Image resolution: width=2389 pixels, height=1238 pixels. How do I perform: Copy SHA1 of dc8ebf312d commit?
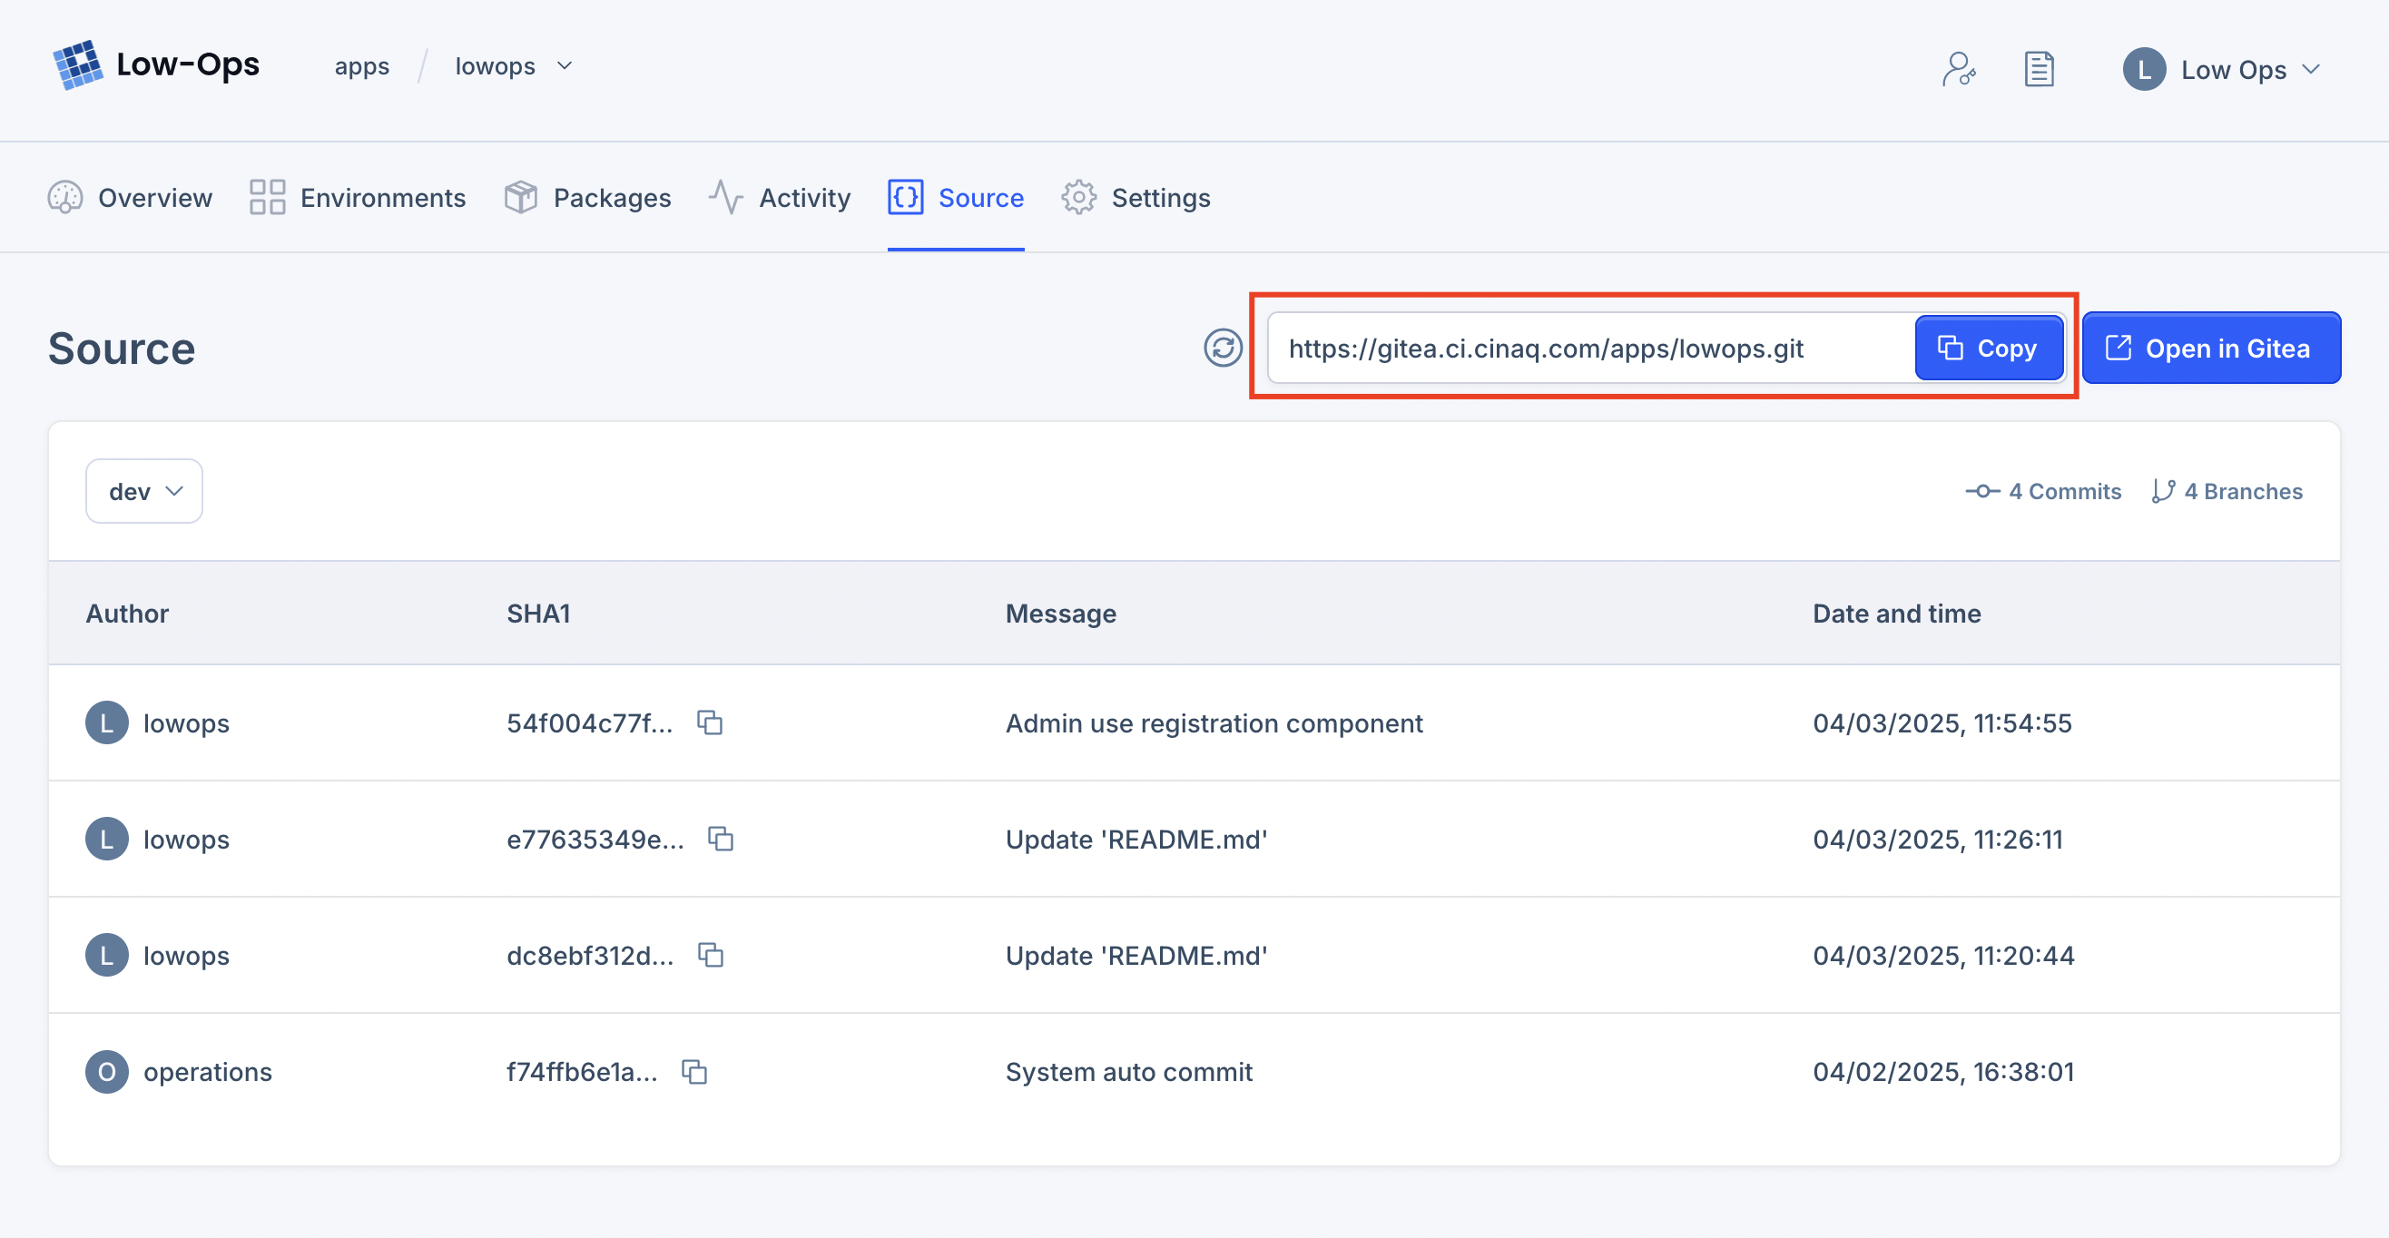711,954
